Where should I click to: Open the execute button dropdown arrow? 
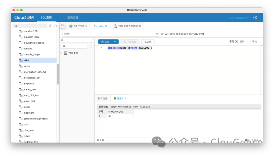[x=115, y=42]
